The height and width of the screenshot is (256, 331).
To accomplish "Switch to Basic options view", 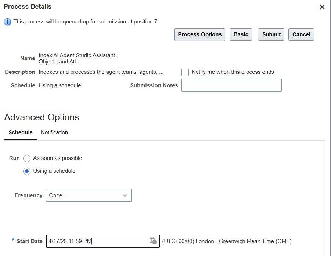I will tap(241, 34).
